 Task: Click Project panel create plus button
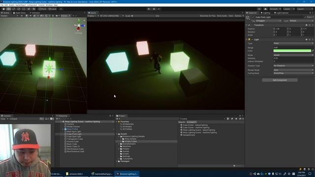[x=118, y=119]
